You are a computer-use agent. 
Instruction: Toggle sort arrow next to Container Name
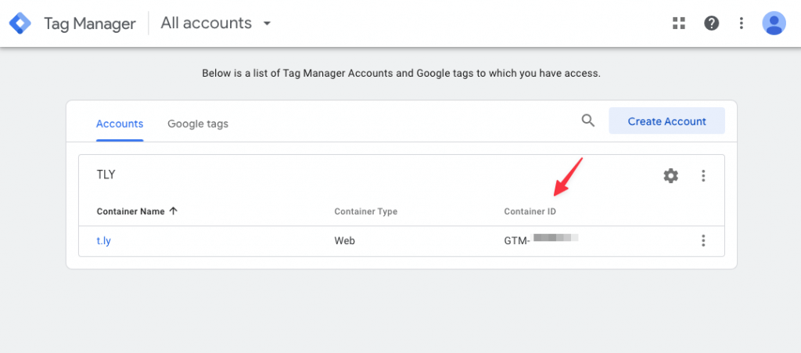(x=173, y=211)
